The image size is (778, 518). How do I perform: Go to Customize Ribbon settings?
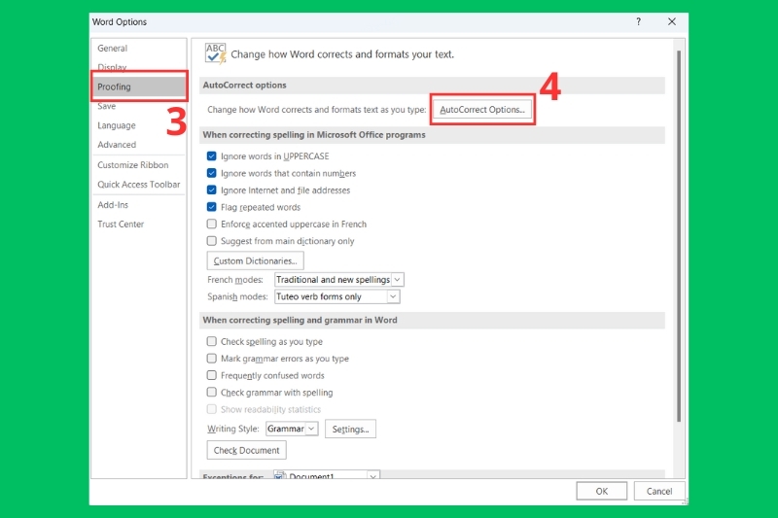pos(133,165)
